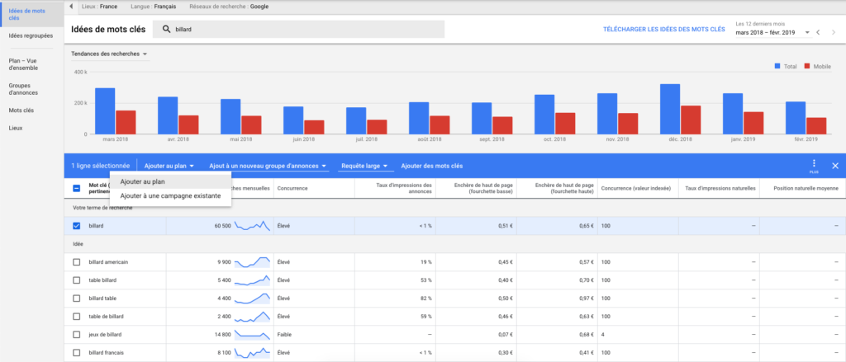Go to the next date period arrow
Viewport: 846px width, 362px height.
coord(834,33)
